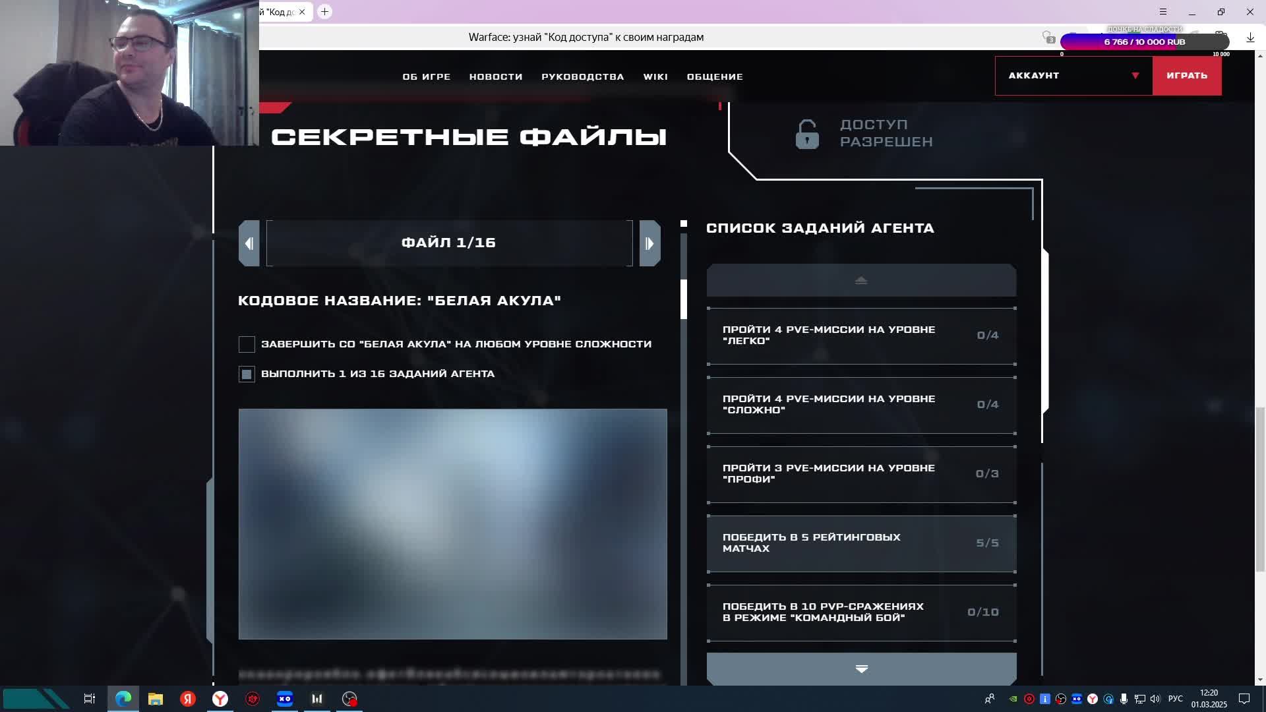Open the Start menu button
This screenshot has height=712, width=1266.
36,699
